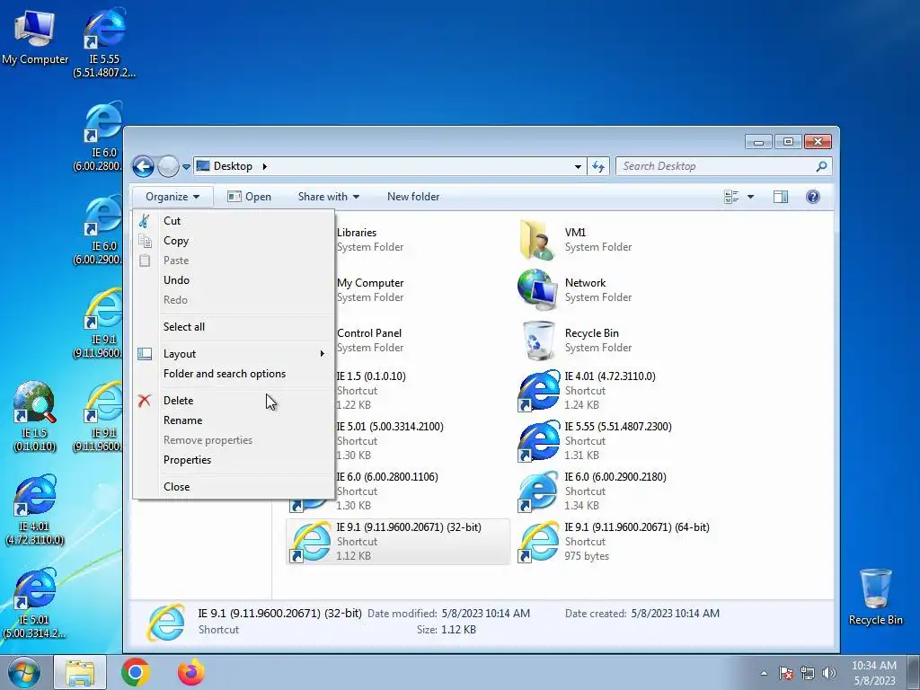920x690 pixels.
Task: Click IE 1.5 (0.1.0.10) item text
Action: (371, 376)
